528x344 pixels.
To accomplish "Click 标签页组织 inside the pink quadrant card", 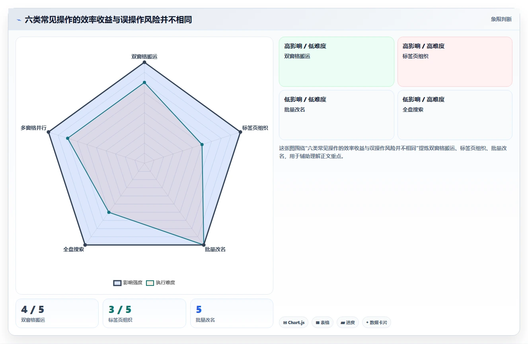I will (x=415, y=56).
